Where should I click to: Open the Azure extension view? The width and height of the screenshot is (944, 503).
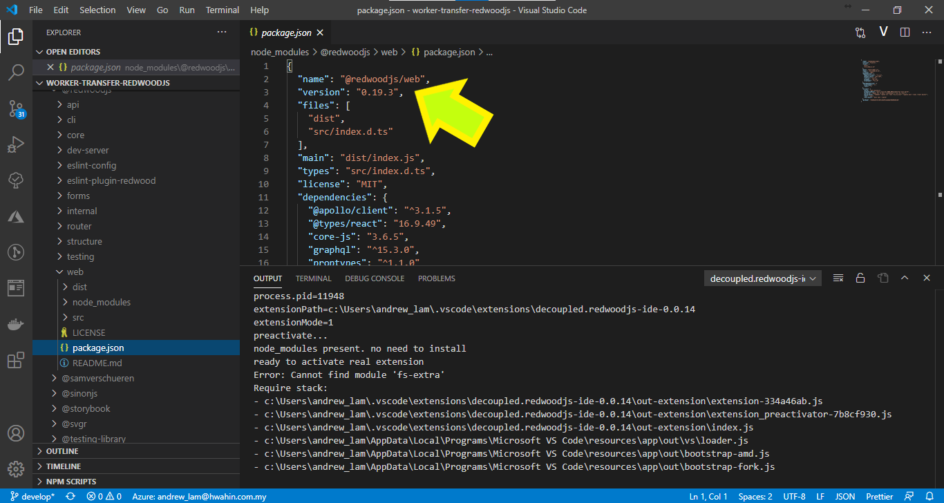(16, 216)
